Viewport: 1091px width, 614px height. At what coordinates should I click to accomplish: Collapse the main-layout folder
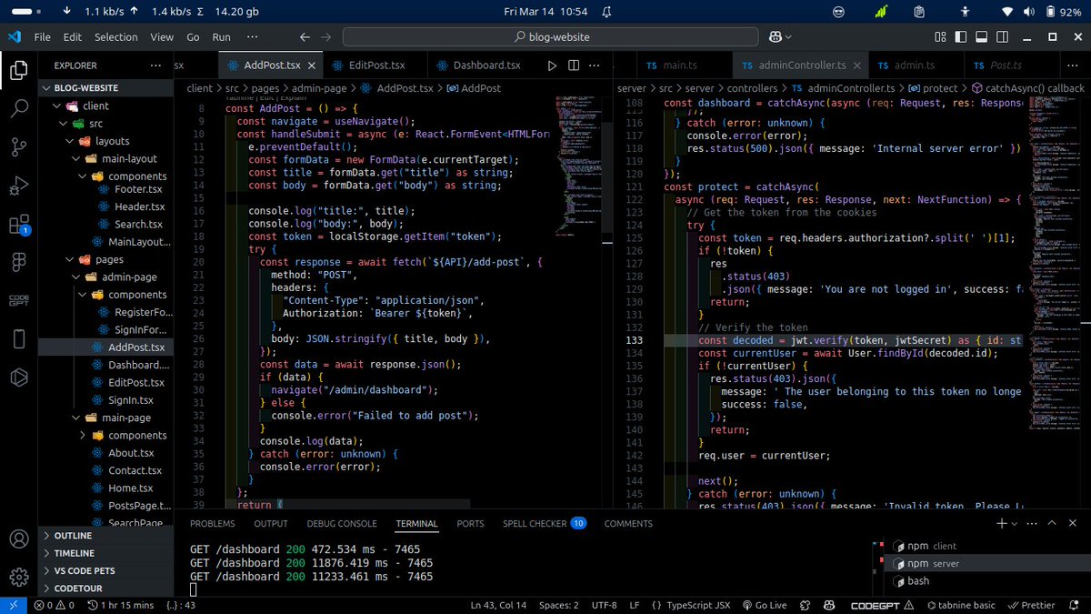tap(105, 158)
